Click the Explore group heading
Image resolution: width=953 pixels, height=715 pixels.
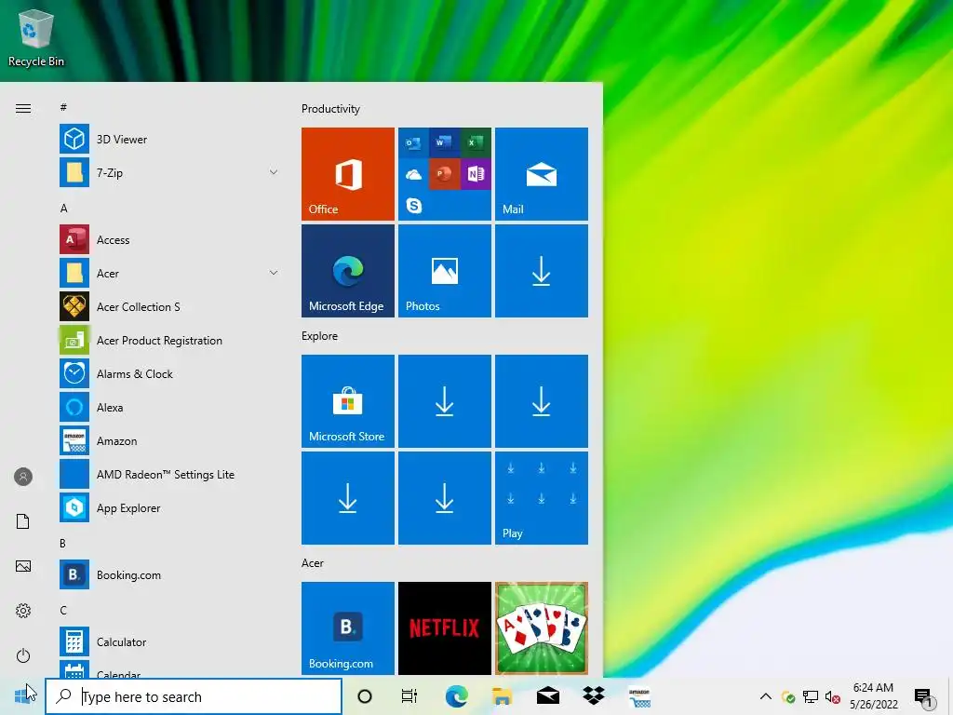320,336
